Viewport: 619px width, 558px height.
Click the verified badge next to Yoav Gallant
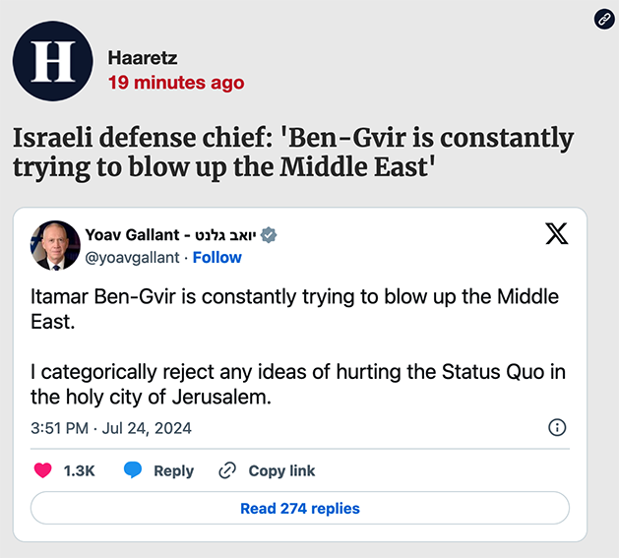(269, 234)
